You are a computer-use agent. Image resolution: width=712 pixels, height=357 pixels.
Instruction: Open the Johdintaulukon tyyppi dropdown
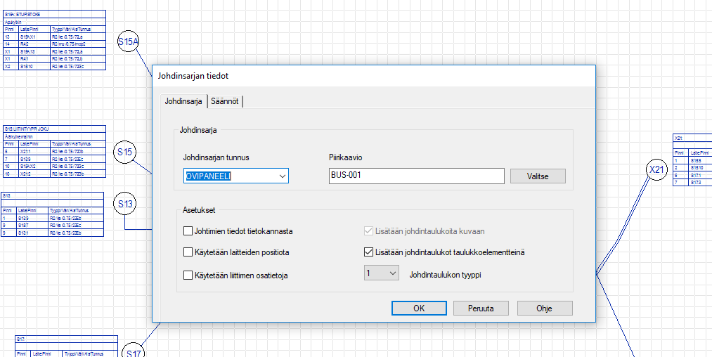click(382, 274)
